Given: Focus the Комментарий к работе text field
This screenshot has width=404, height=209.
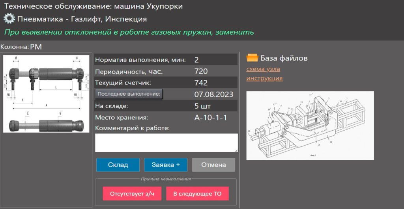Looking at the screenshot, I should 166,142.
